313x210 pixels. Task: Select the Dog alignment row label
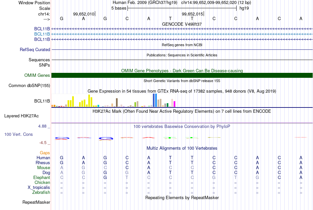point(46,173)
